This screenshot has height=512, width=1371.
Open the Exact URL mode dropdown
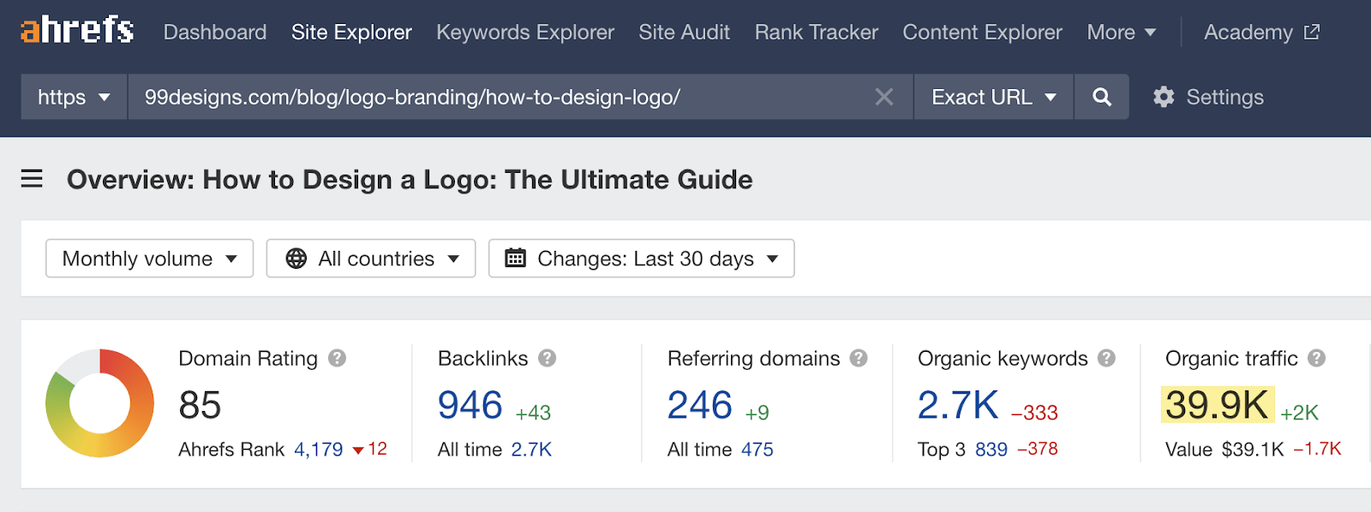coord(993,97)
